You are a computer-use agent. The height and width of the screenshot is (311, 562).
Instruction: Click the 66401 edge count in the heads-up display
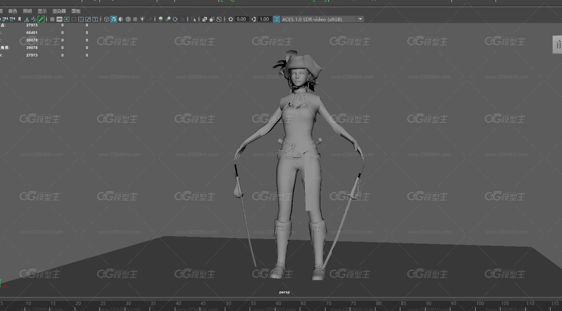[x=32, y=33]
